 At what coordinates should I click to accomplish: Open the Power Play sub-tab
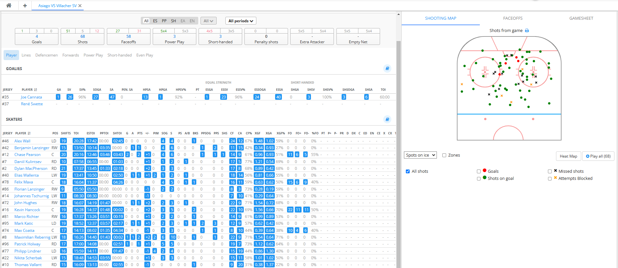click(93, 55)
